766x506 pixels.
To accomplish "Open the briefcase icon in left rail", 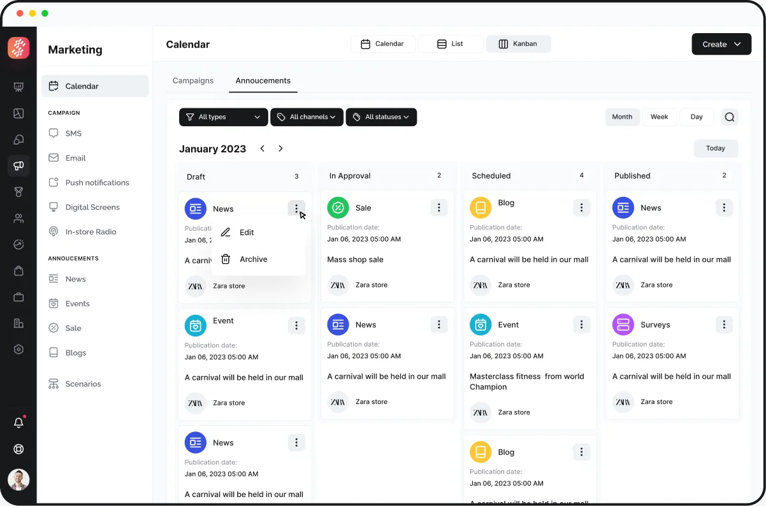I will [x=18, y=297].
